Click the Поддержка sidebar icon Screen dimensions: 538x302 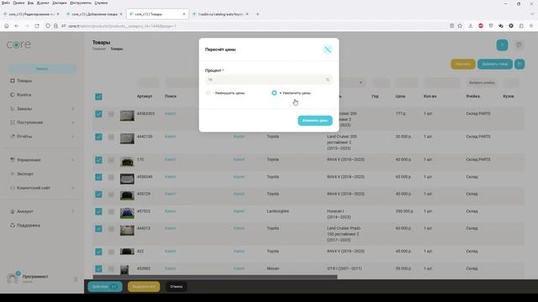(13, 226)
